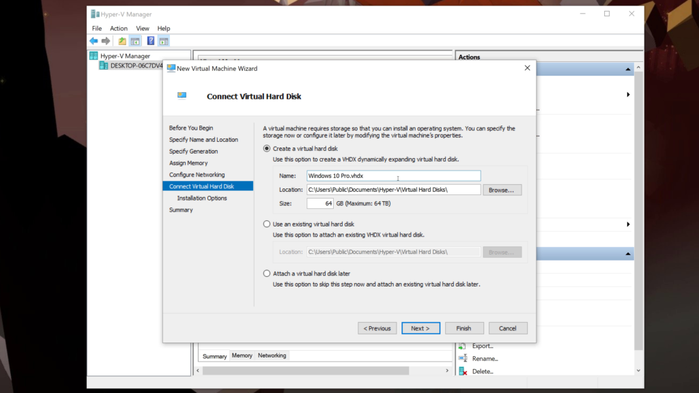Click the Forward arrow in Hyper-V Manager toolbar

click(106, 41)
